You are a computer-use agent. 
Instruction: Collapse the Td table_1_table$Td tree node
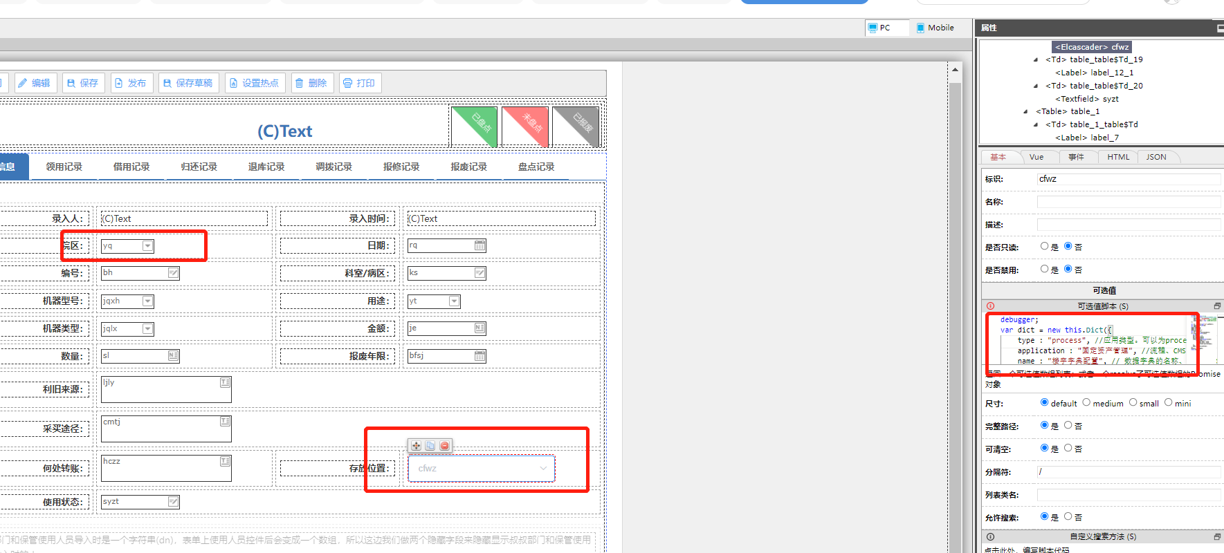(x=1036, y=124)
